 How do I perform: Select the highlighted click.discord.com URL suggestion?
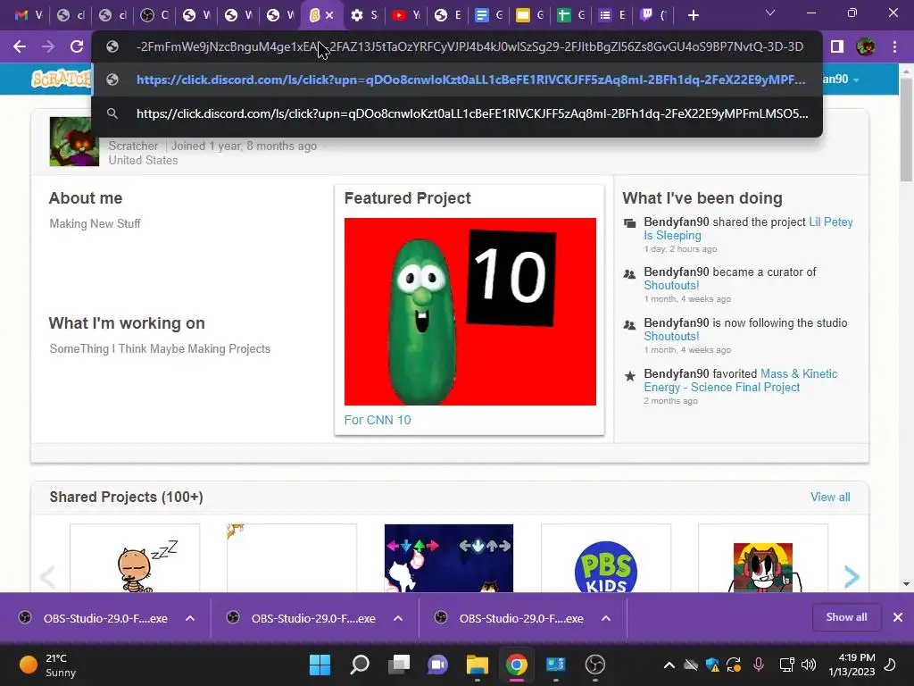457,79
